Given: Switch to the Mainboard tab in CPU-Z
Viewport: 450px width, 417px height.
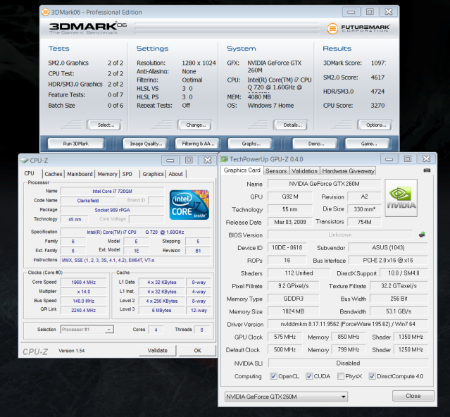Looking at the screenshot, I should (x=80, y=174).
